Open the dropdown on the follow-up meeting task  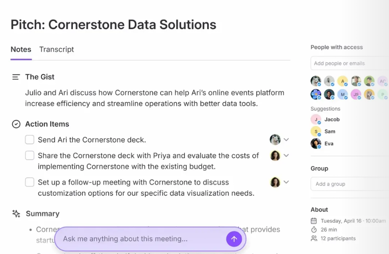tap(285, 182)
